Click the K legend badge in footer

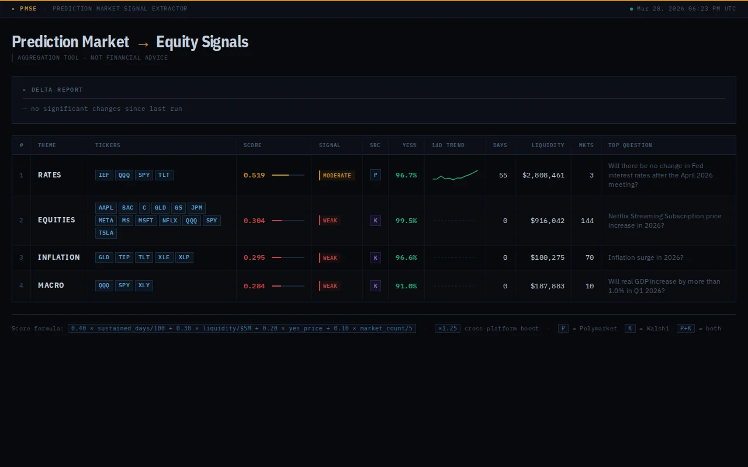[630, 328]
